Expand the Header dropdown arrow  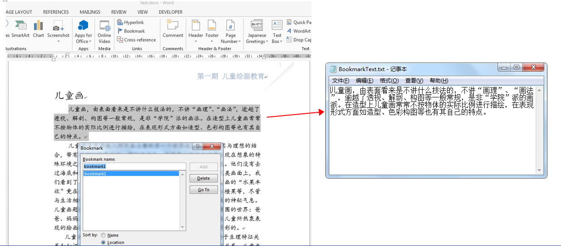click(x=196, y=42)
